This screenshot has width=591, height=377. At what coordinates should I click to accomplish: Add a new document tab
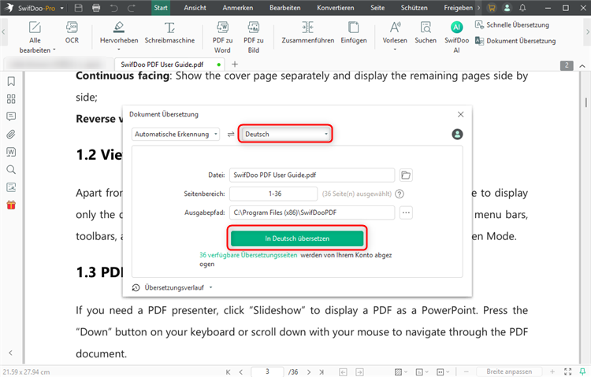pos(235,65)
